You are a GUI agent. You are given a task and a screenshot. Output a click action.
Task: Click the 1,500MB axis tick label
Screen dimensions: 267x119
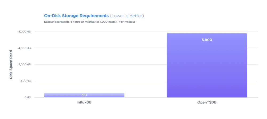[24, 81]
